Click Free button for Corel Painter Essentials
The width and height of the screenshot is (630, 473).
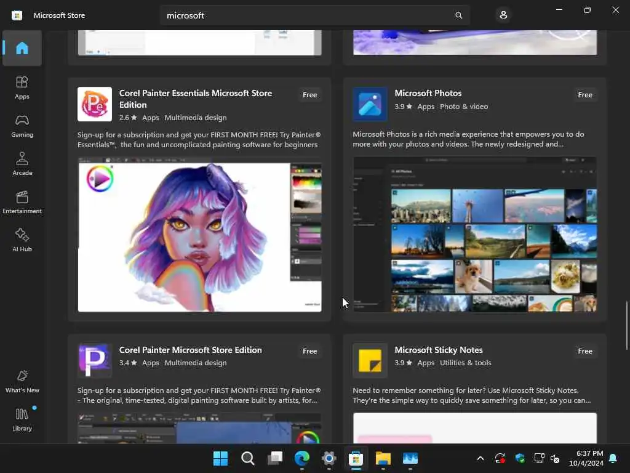[310, 95]
